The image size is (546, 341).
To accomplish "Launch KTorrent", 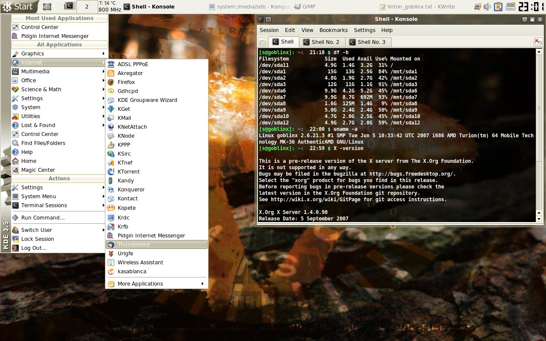I will pos(157,172).
